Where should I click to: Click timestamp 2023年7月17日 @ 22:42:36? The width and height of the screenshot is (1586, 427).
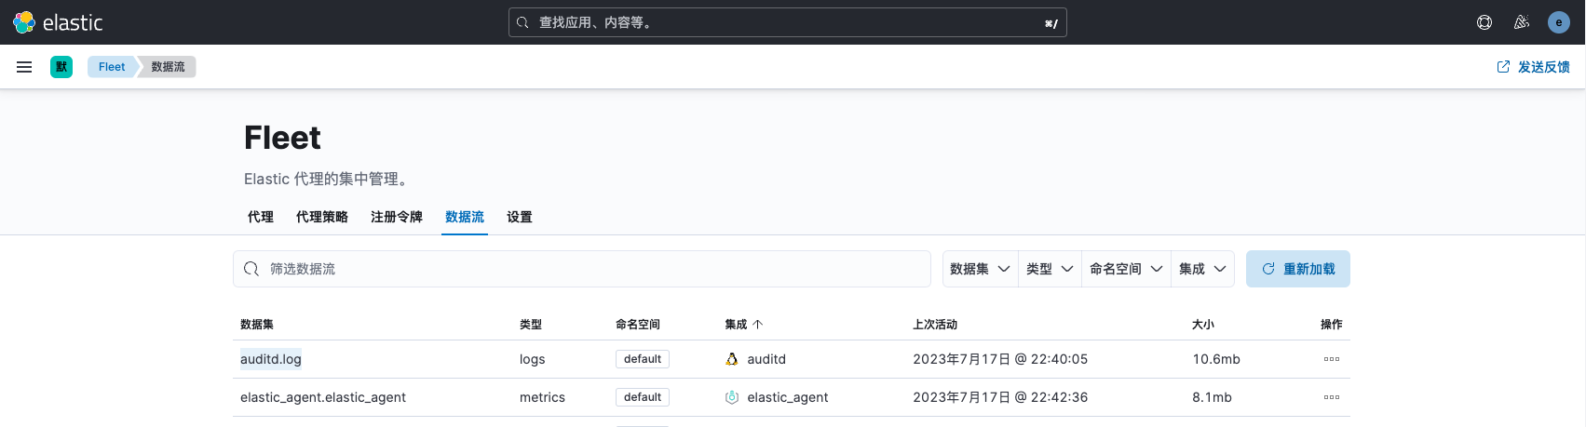1000,397
